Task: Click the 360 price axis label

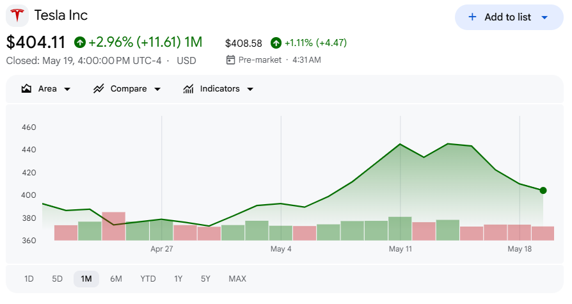Action: pos(29,241)
